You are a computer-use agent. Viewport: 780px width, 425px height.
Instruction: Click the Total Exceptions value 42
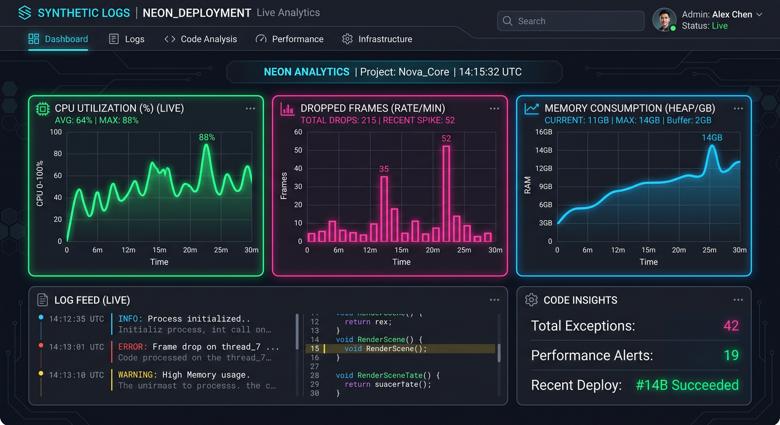(x=731, y=325)
